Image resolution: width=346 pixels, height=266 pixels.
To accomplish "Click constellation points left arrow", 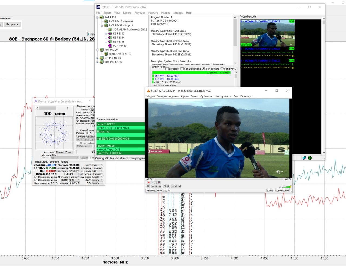I will click(37, 108).
